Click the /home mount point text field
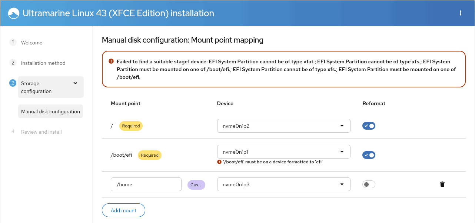This screenshot has width=475, height=223. (x=146, y=184)
